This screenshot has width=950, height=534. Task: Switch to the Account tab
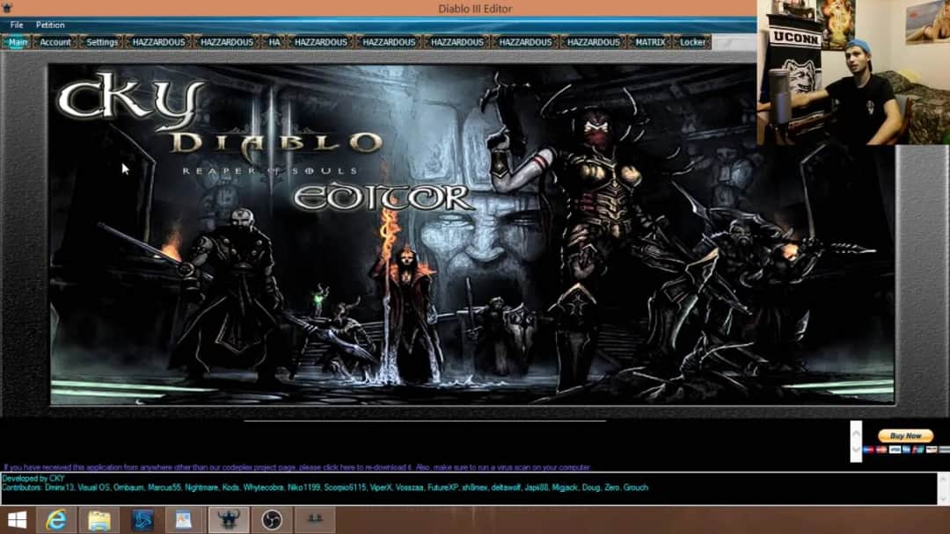coord(55,41)
